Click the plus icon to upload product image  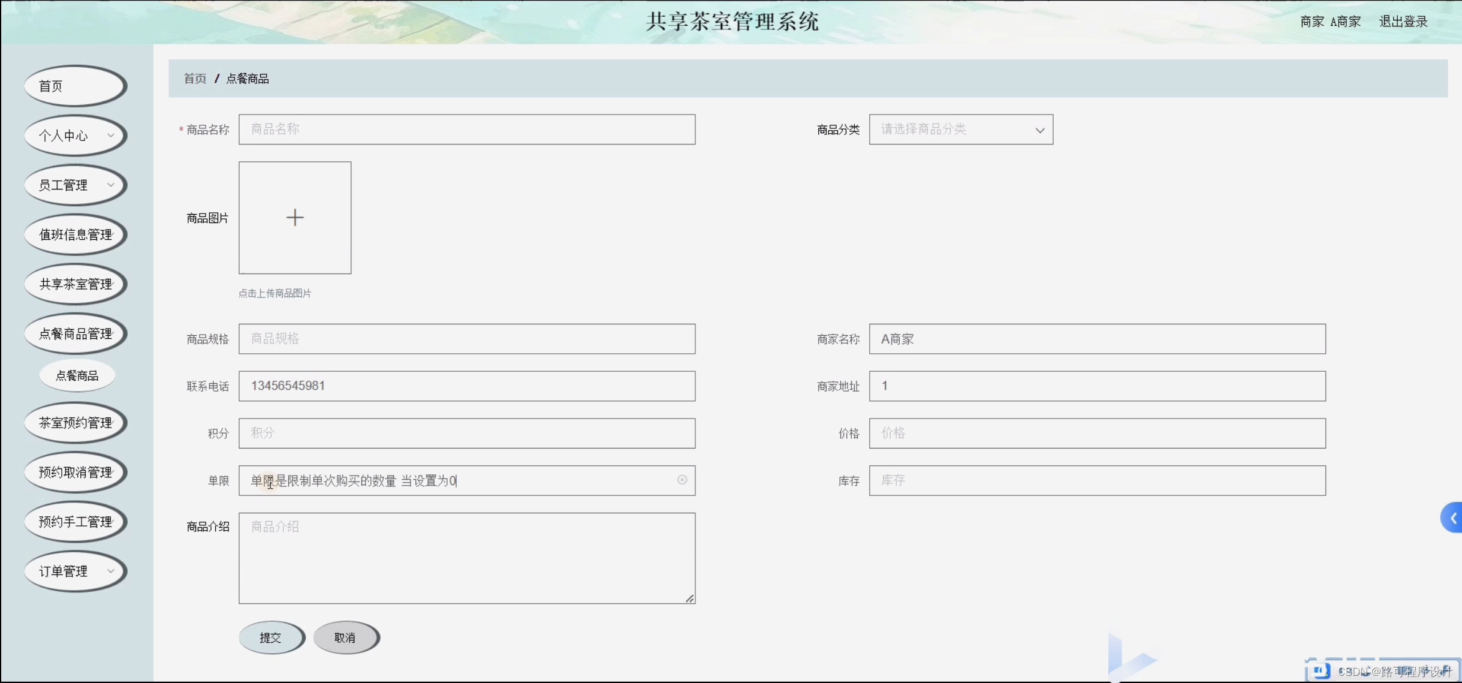click(x=295, y=218)
